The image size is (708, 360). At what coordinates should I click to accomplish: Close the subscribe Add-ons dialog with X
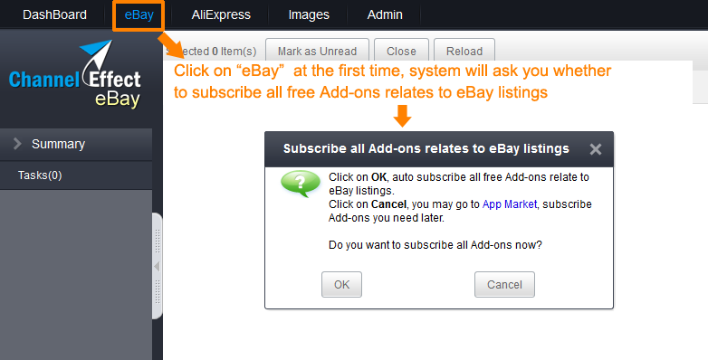click(596, 149)
